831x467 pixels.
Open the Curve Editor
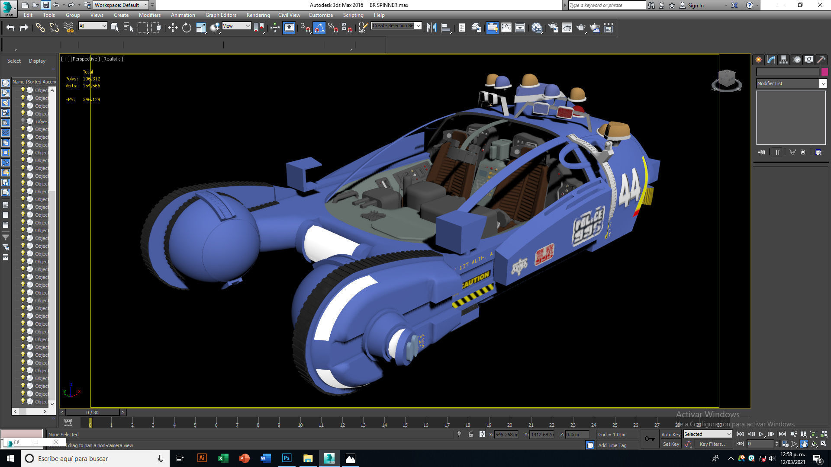(506, 28)
